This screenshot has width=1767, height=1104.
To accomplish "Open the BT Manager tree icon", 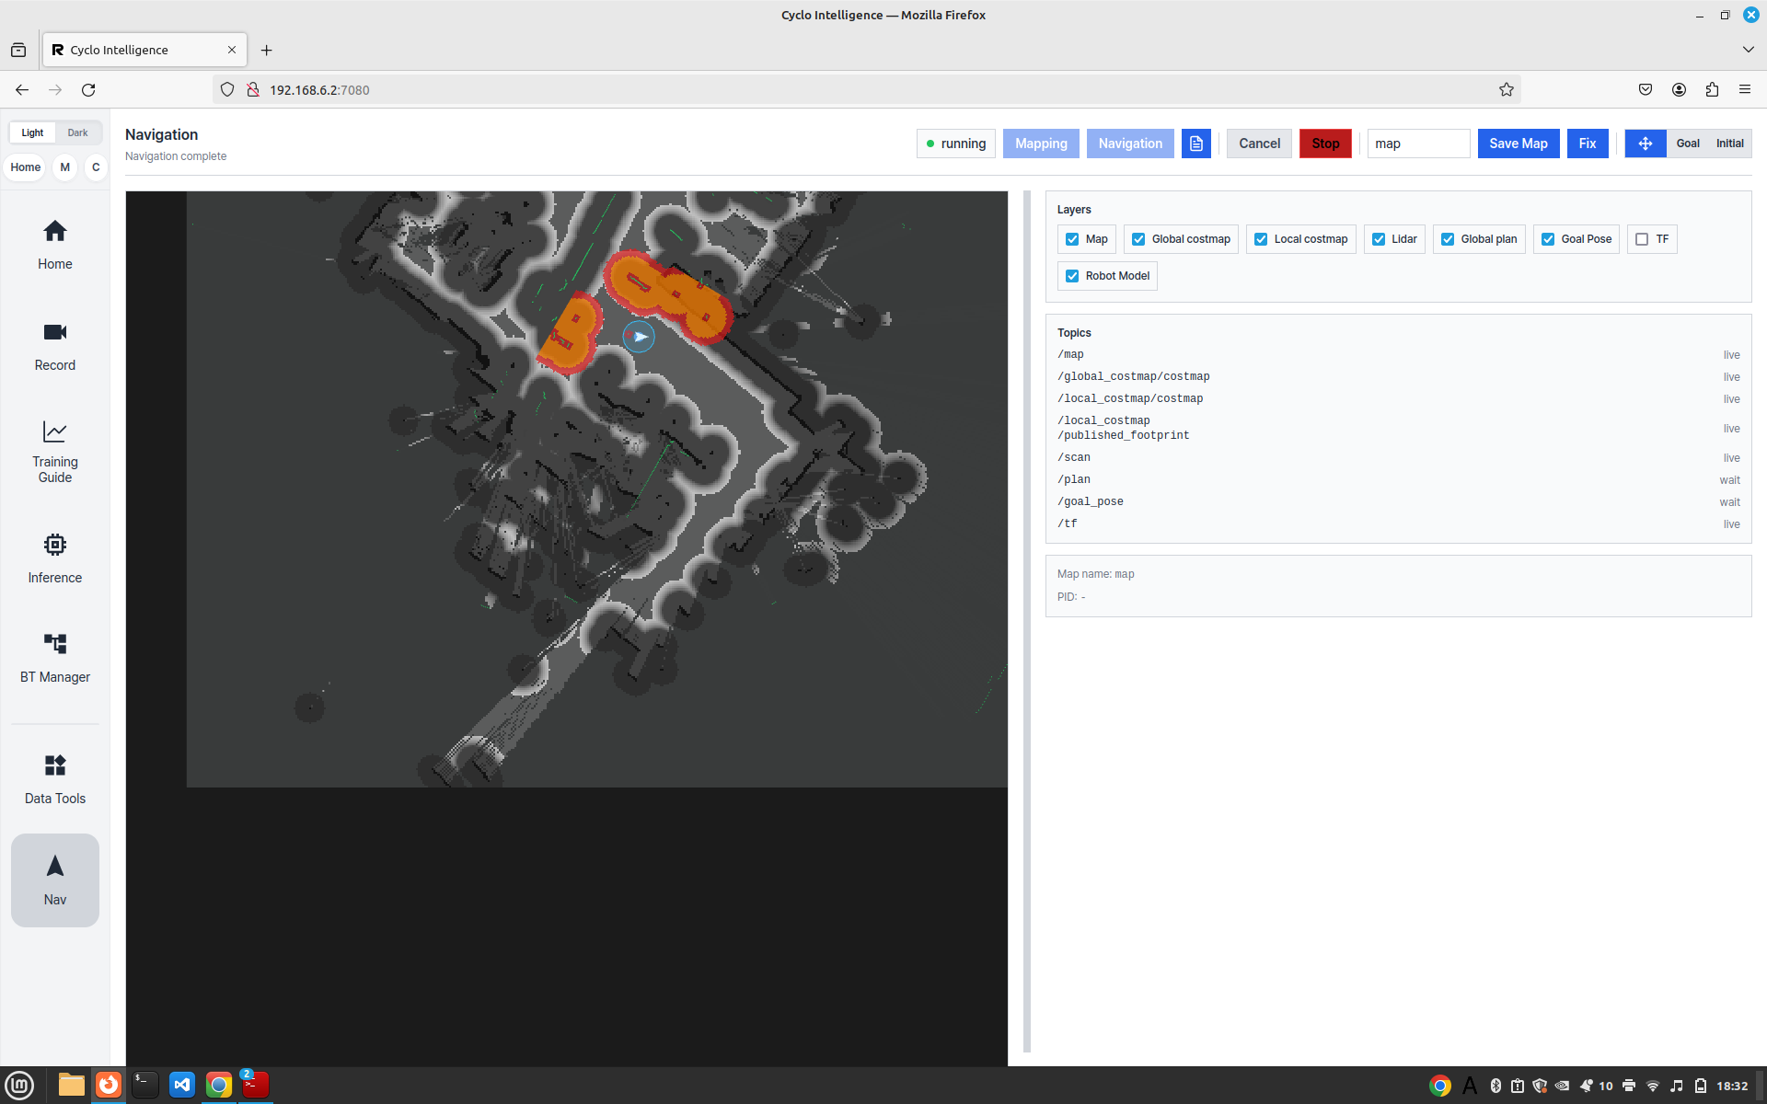I will [x=55, y=644].
